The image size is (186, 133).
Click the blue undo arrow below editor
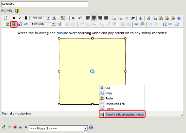pyautogui.click(x=9, y=127)
